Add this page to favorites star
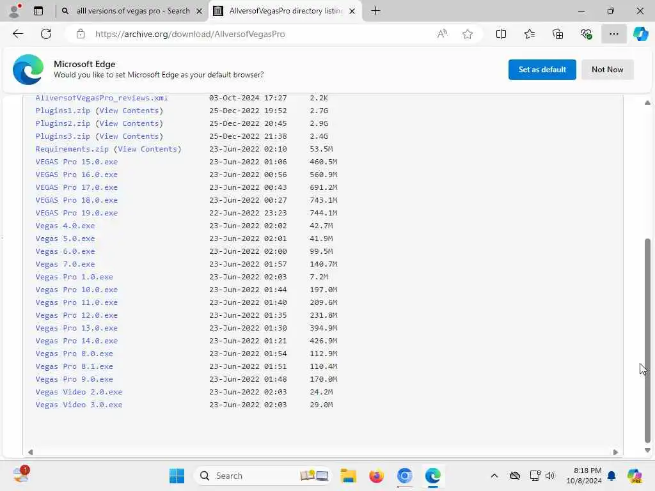This screenshot has width=655, height=491. 468,34
